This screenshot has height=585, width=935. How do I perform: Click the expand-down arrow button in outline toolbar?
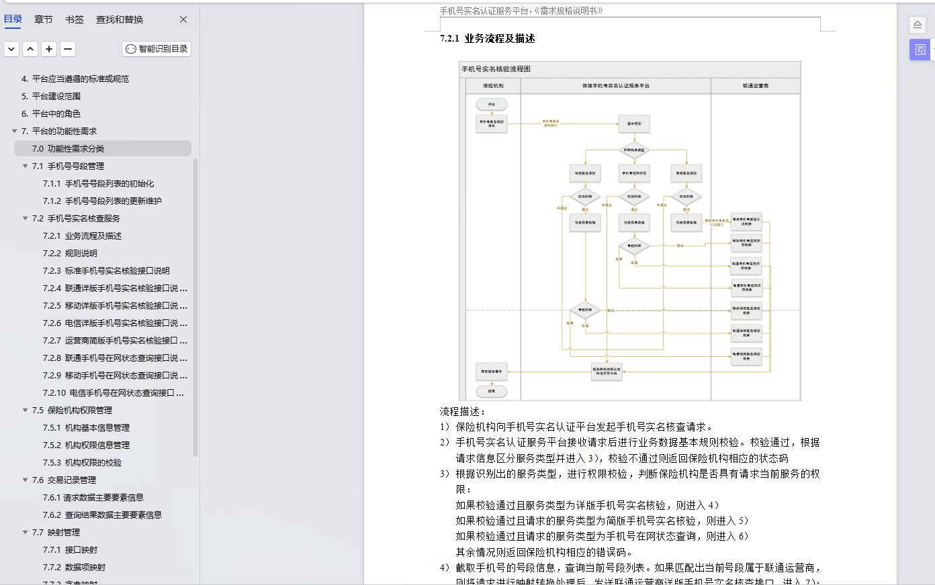(11, 49)
